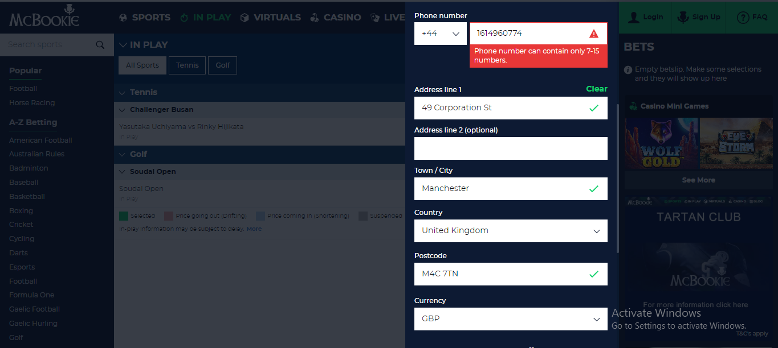Click the More link for in-play delay

[x=254, y=229]
